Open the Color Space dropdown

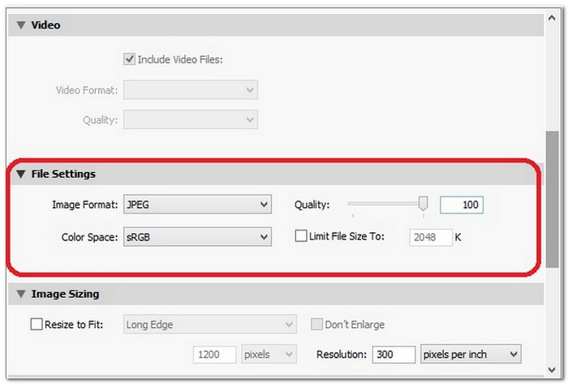(x=196, y=237)
